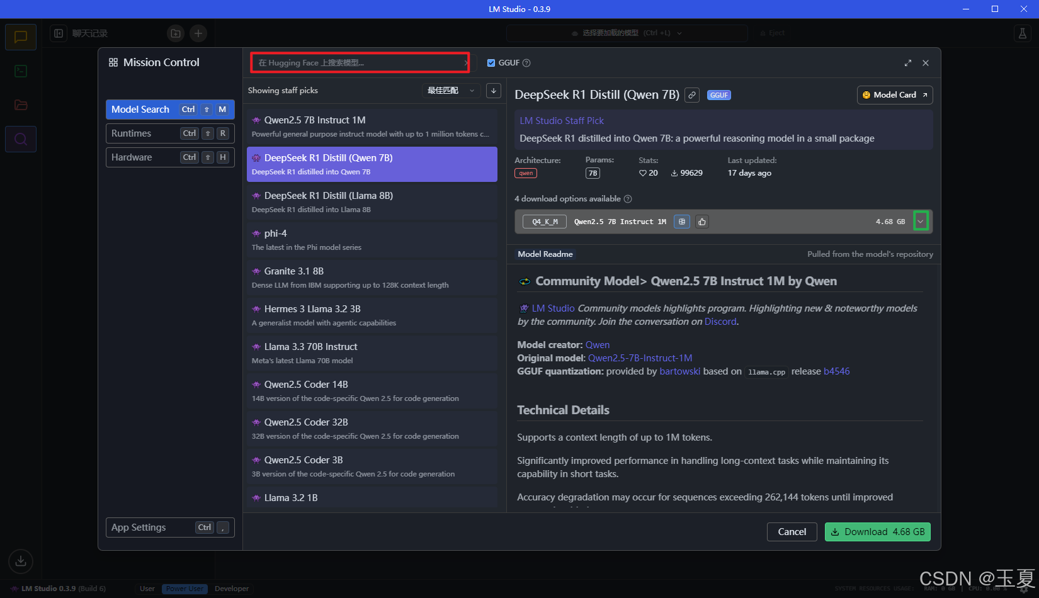Open the Chat view in sidebar
The image size is (1039, 598).
coord(21,37)
